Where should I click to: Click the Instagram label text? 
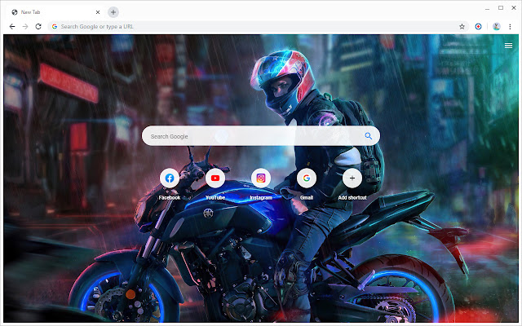261,197
